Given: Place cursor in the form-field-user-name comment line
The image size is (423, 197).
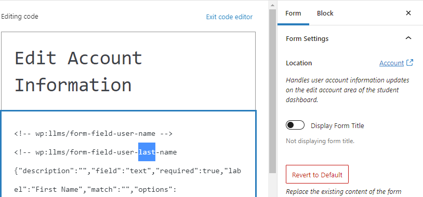Looking at the screenshot, I should tap(94, 133).
